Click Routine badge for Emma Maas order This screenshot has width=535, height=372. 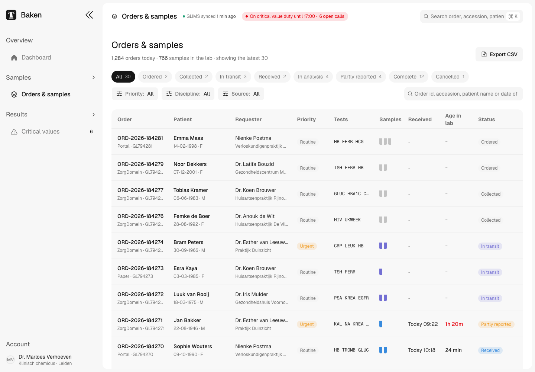[308, 142]
